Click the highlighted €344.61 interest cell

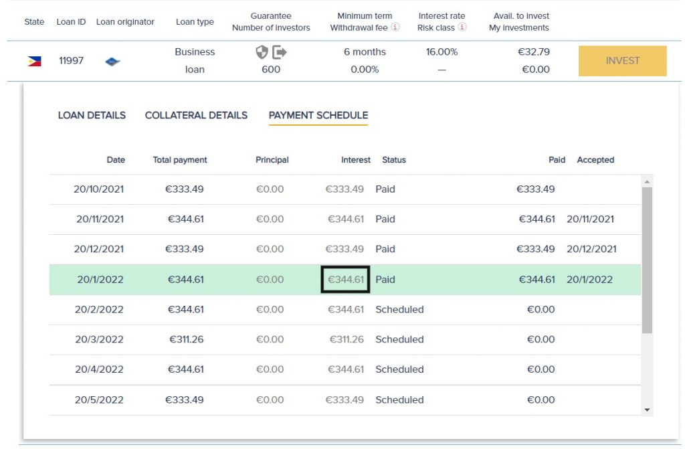(345, 279)
